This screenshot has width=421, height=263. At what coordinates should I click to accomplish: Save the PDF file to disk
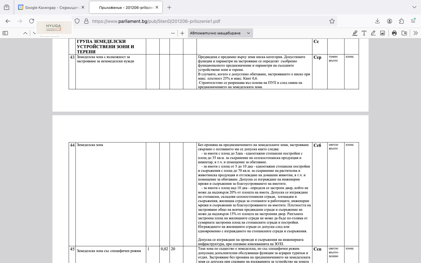[404, 33]
